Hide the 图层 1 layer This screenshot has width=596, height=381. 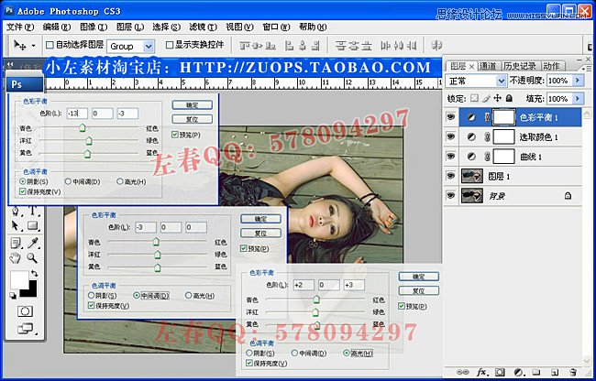coord(451,176)
